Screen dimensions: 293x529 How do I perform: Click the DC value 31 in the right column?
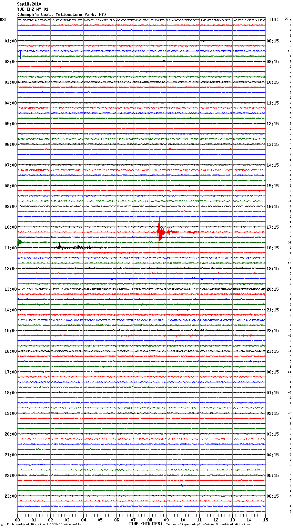[x=290, y=242]
